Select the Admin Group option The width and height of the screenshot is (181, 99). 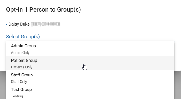pyautogui.click(x=90, y=49)
